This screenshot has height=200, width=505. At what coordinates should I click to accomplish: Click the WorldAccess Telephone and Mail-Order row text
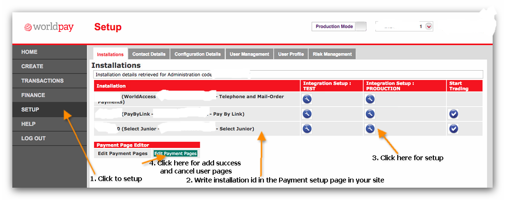191,99
